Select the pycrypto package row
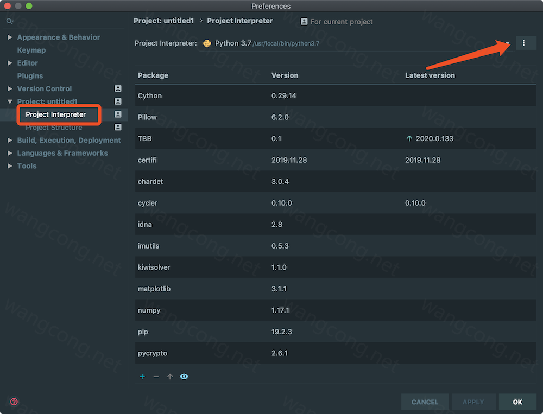Screen dimensions: 543x414 point(335,353)
